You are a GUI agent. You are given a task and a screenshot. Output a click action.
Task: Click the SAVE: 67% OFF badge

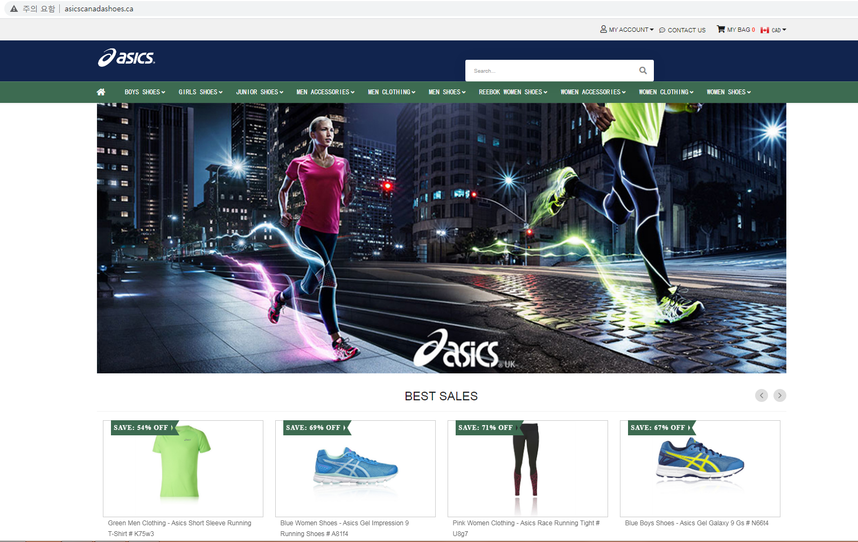pos(661,428)
